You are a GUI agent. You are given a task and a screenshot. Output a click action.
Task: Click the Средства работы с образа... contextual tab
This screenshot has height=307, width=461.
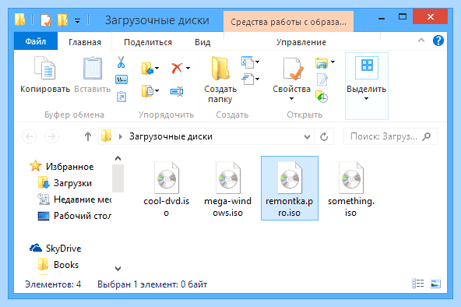[288, 22]
